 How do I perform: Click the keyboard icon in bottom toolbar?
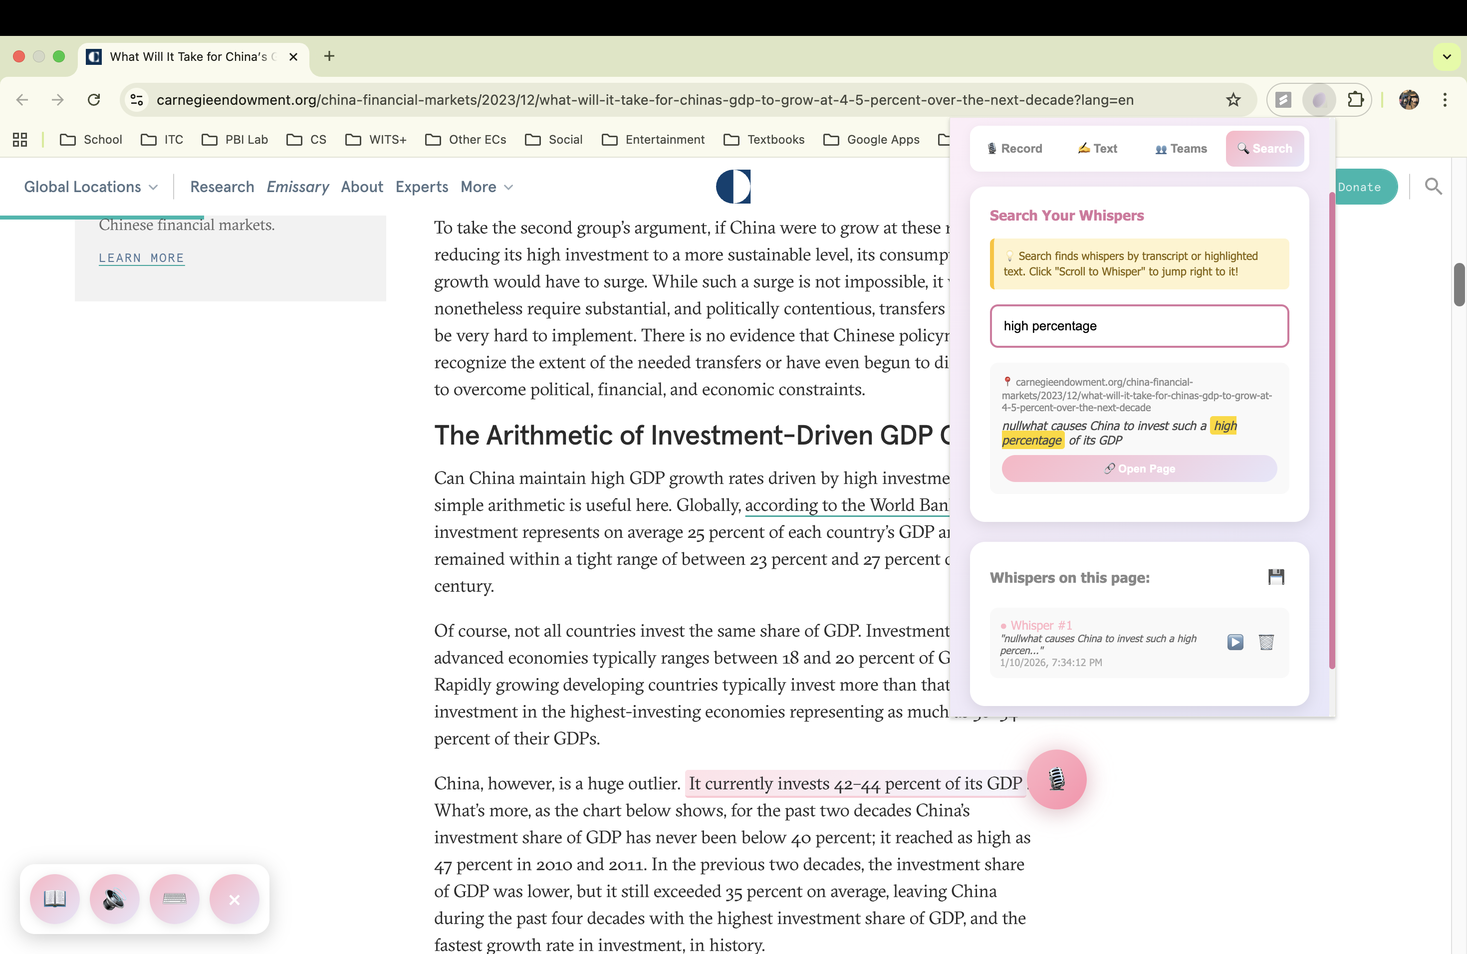pyautogui.click(x=175, y=899)
